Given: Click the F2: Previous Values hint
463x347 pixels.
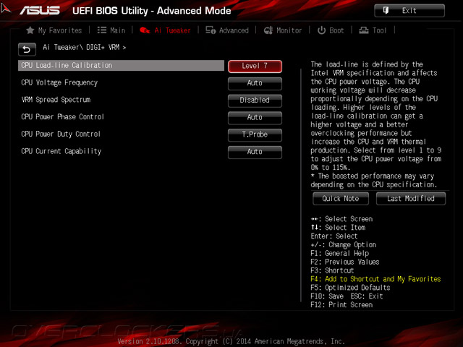Looking at the screenshot, I should (x=345, y=262).
